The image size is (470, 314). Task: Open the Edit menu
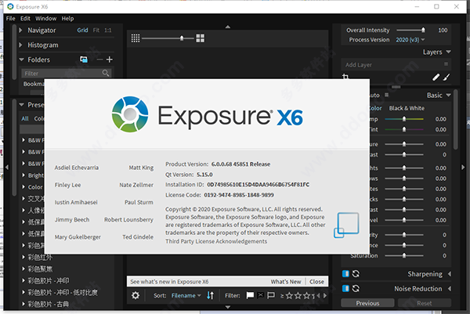click(x=25, y=19)
